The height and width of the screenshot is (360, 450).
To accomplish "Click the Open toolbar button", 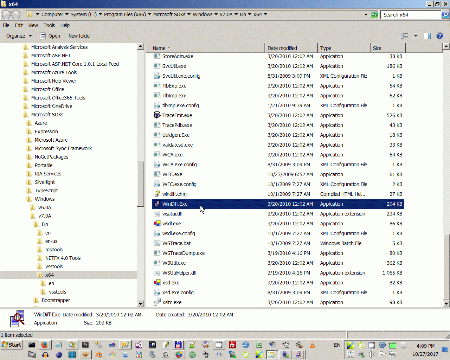I will tap(50, 36).
